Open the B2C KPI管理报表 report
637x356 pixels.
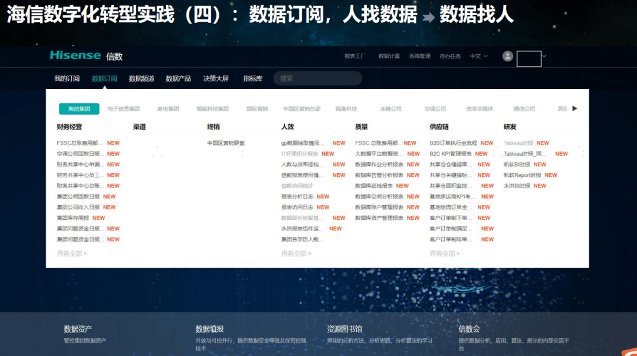click(451, 154)
